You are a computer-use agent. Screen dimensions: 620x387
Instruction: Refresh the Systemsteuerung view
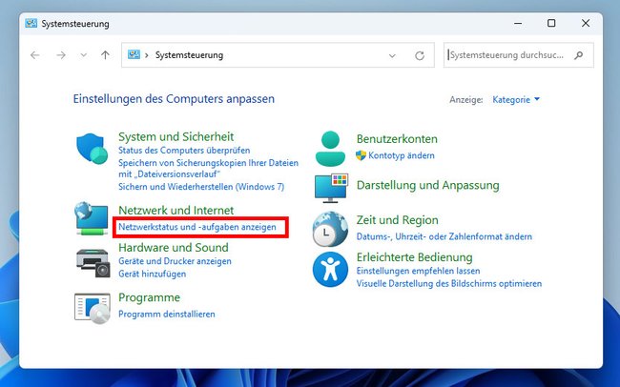(x=420, y=55)
